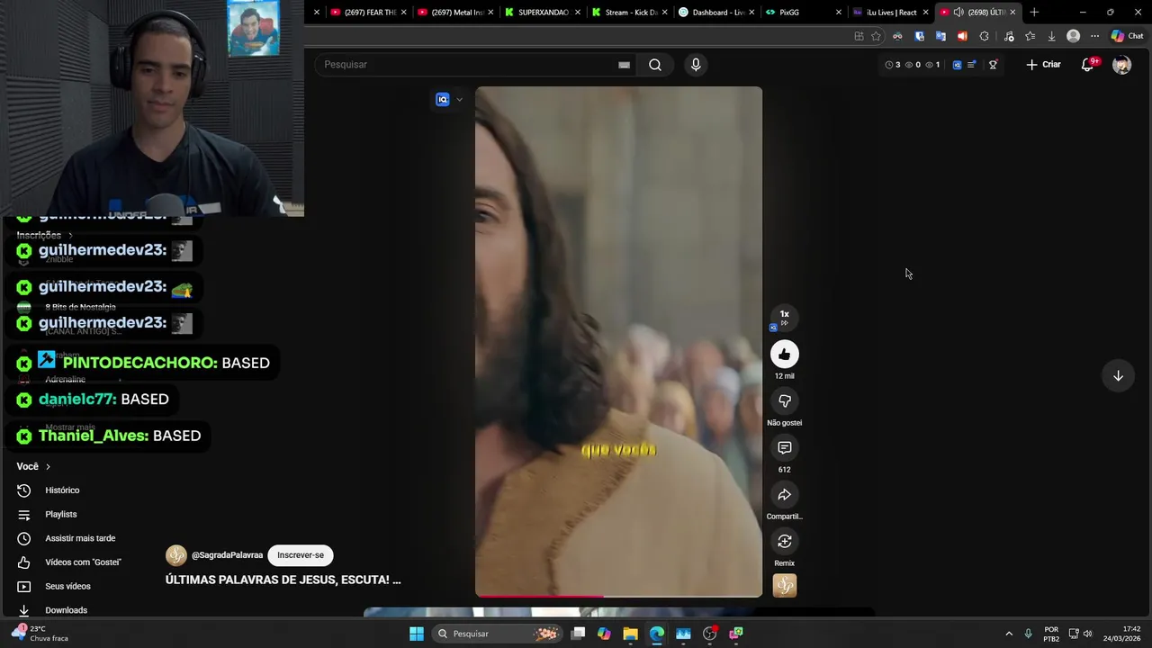This screenshot has height=648, width=1152.
Task: Open Task View on the taskbar
Action: pyautogui.click(x=579, y=634)
